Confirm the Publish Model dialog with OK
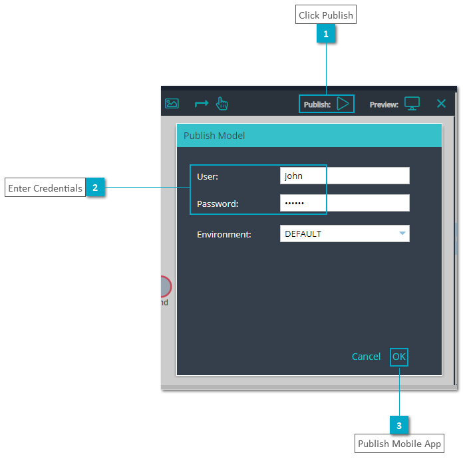The height and width of the screenshot is (461, 463). [x=399, y=357]
